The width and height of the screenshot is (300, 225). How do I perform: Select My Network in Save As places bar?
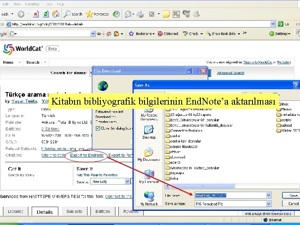[149, 199]
